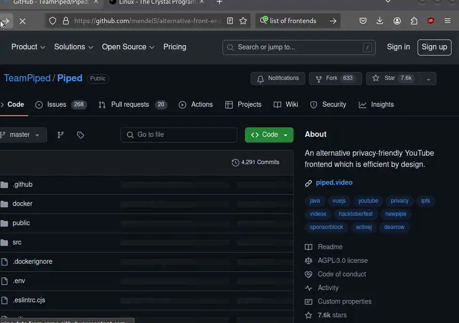
Task: Star the repository with Star button
Action: pyautogui.click(x=394, y=79)
